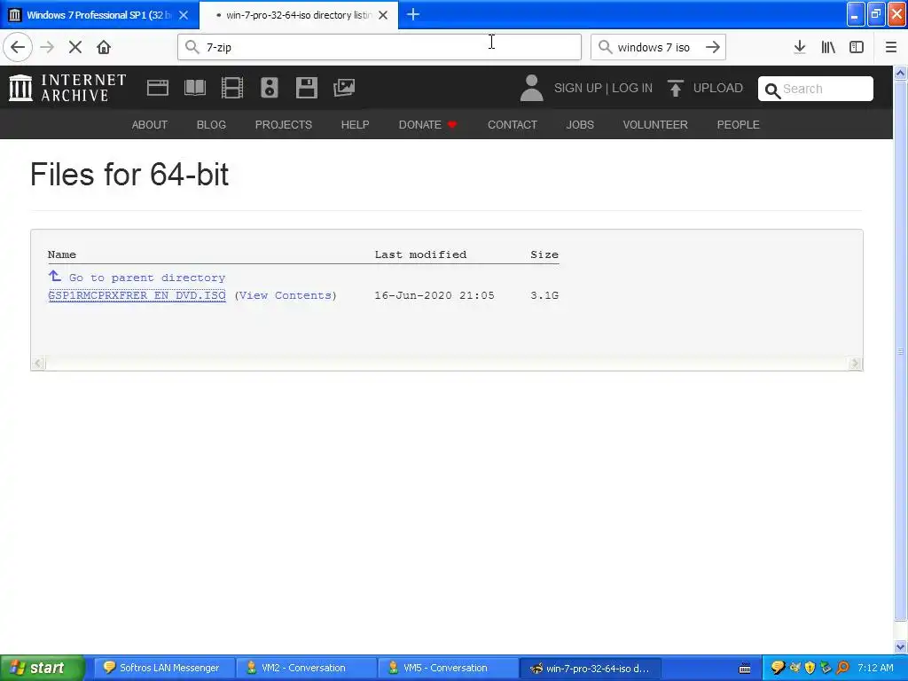Click the address bar showing 7-zip
This screenshot has width=908, height=681.
click(x=380, y=47)
